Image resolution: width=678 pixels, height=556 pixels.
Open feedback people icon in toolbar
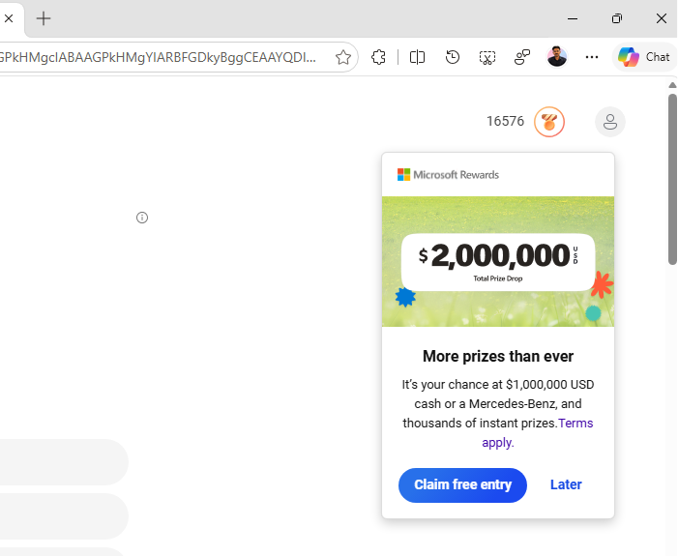click(522, 57)
